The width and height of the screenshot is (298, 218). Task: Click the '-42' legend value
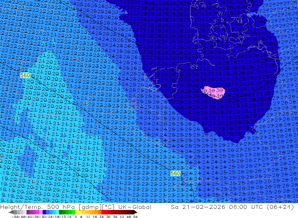click(x=29, y=217)
